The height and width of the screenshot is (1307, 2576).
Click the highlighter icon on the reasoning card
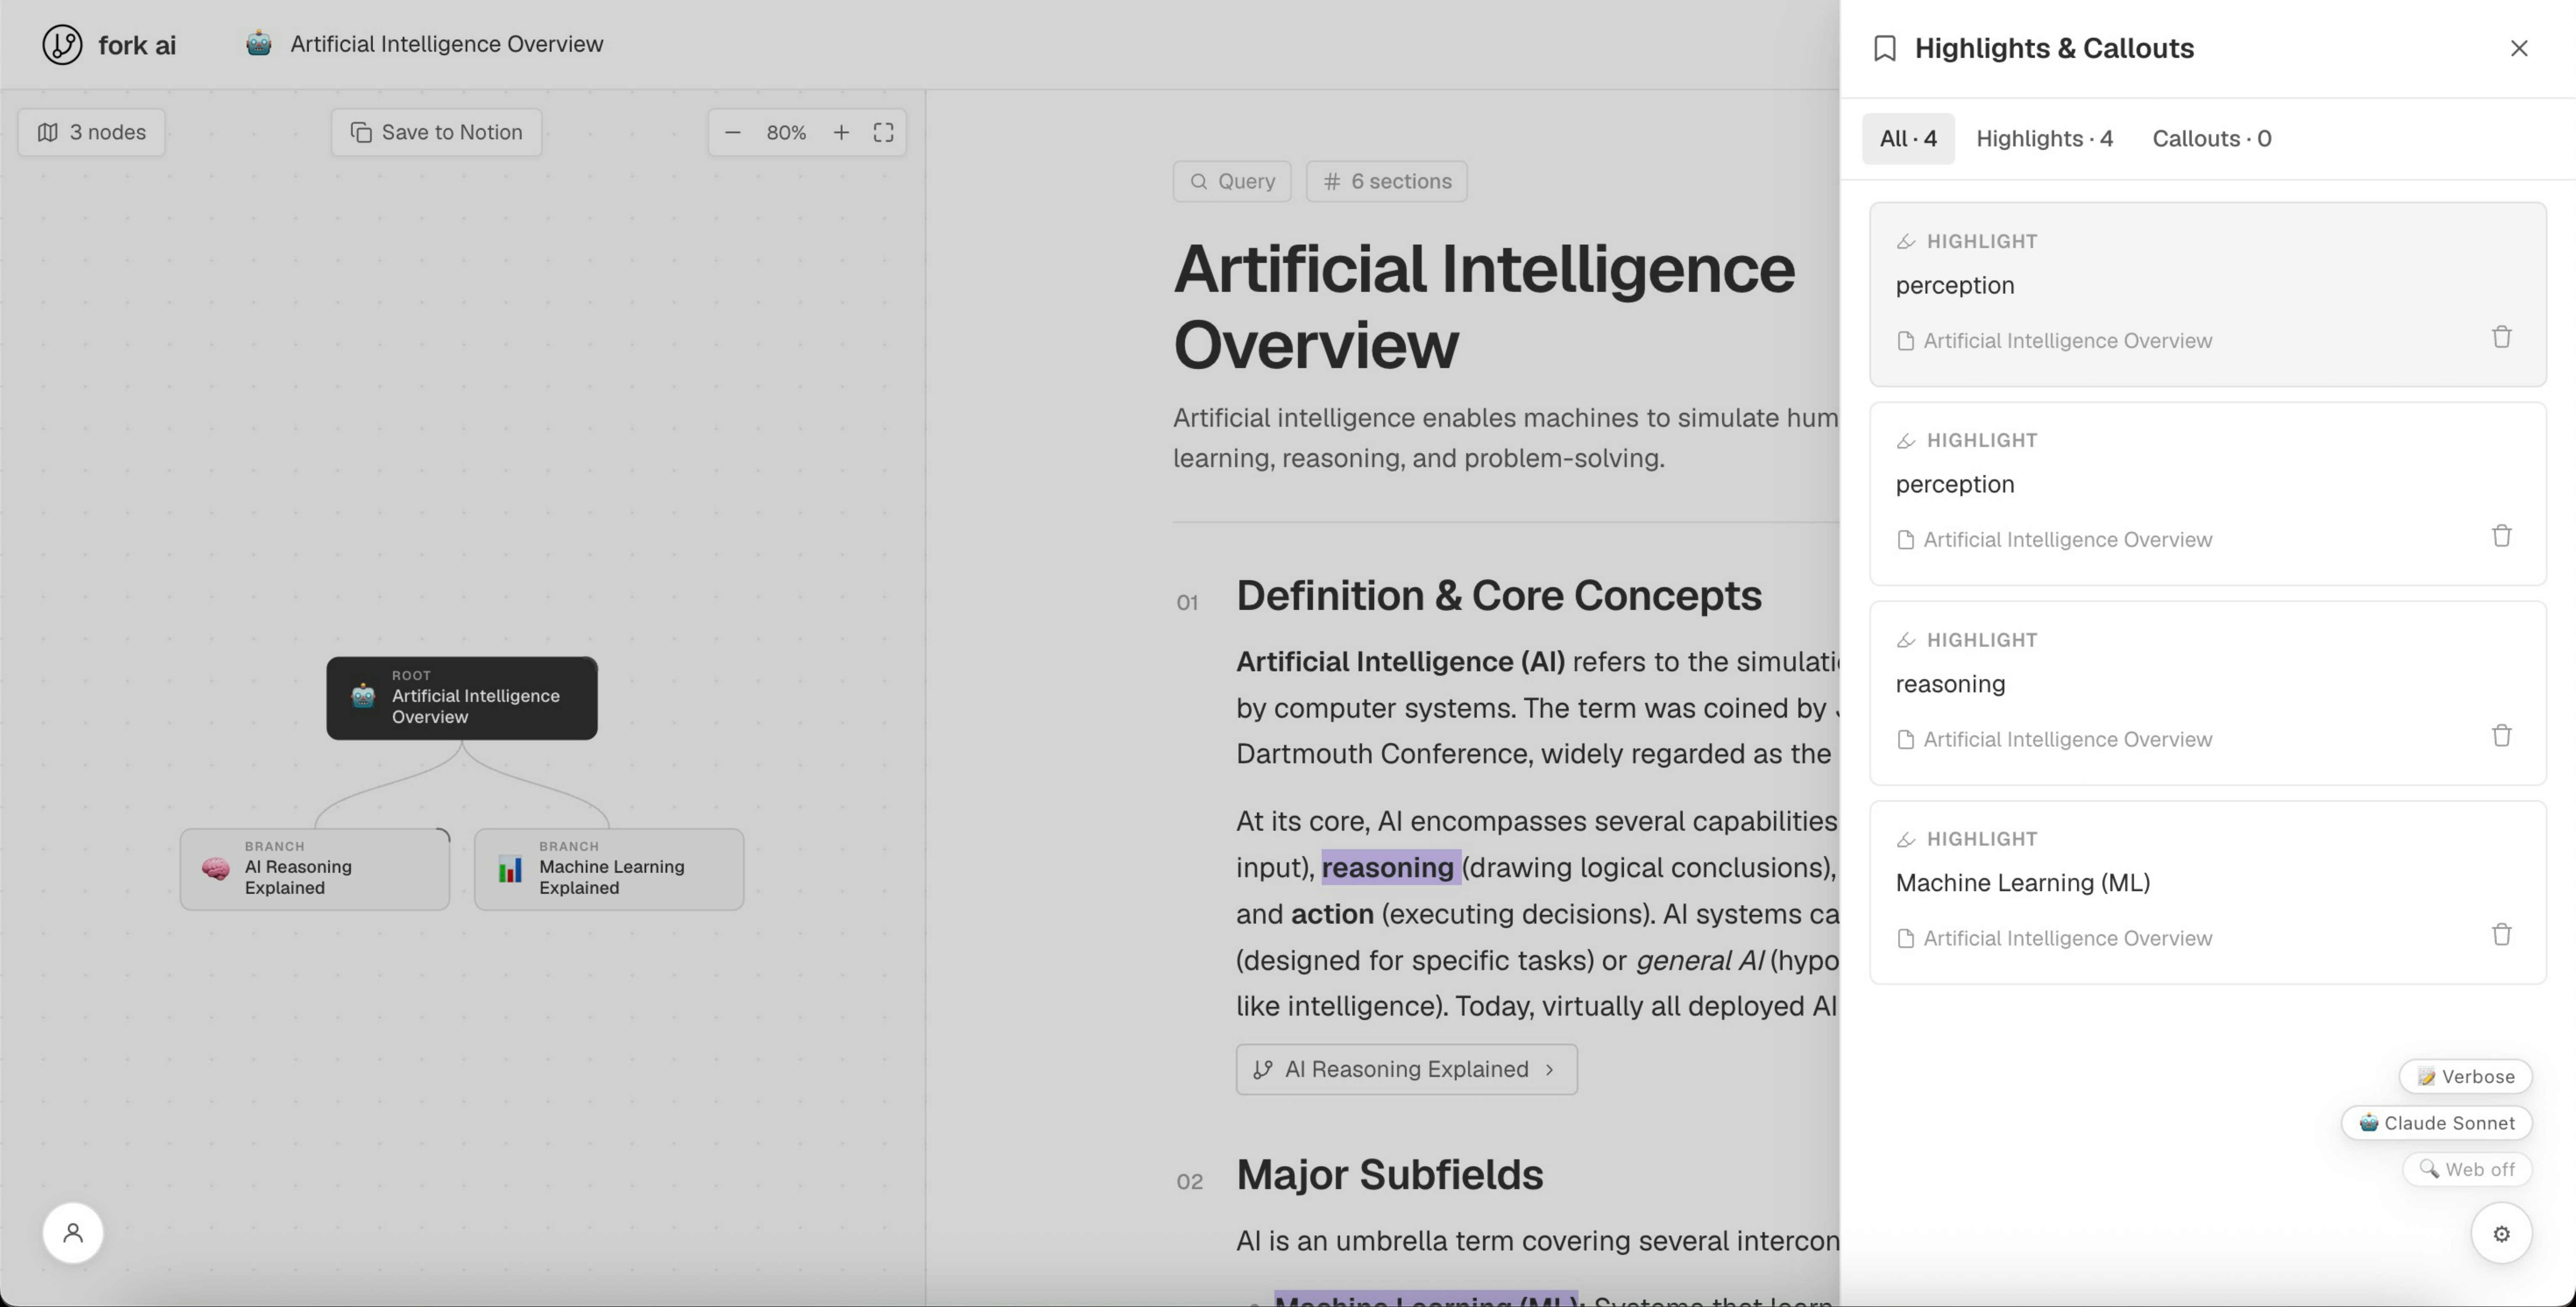pyautogui.click(x=1906, y=640)
